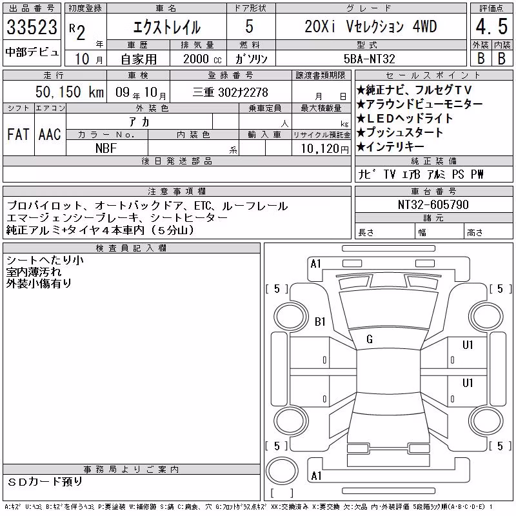This screenshot has height=516, width=516.
Task: Select the sales point アラウンドビューモニター
Action: point(420,104)
